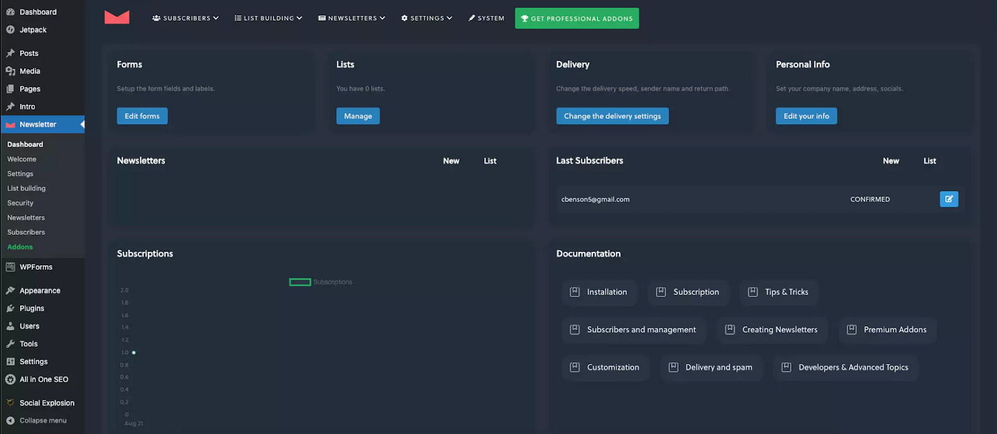997x434 pixels.
Task: Expand the List Building dropdown
Action: (268, 18)
